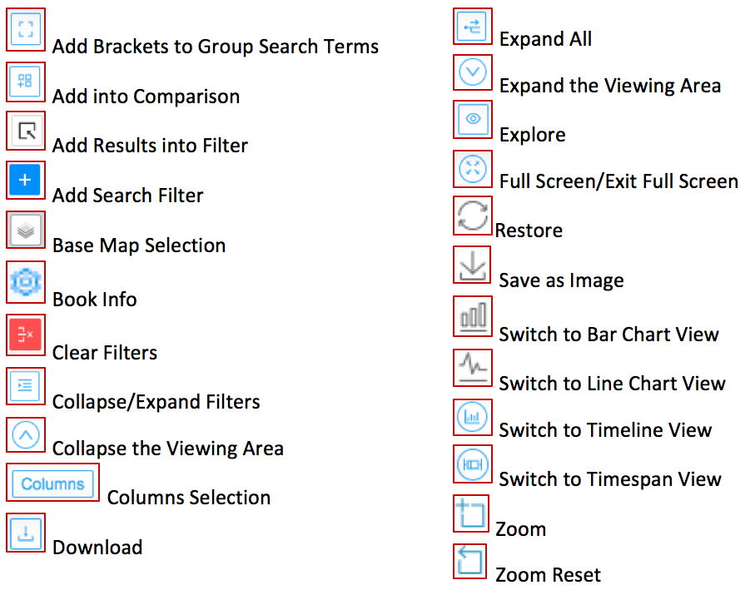This screenshot has height=595, width=745.
Task: Click the Download icon
Action: click(x=26, y=533)
